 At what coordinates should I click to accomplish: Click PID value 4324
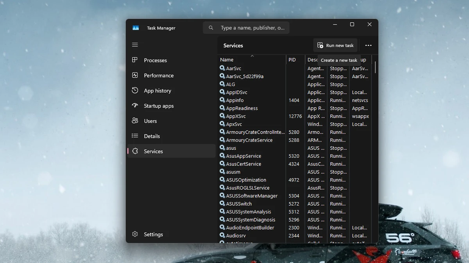click(294, 164)
